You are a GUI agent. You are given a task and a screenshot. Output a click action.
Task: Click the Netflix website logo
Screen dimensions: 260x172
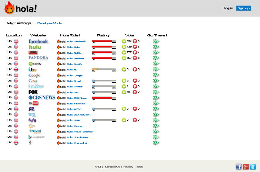pyautogui.click(x=33, y=52)
